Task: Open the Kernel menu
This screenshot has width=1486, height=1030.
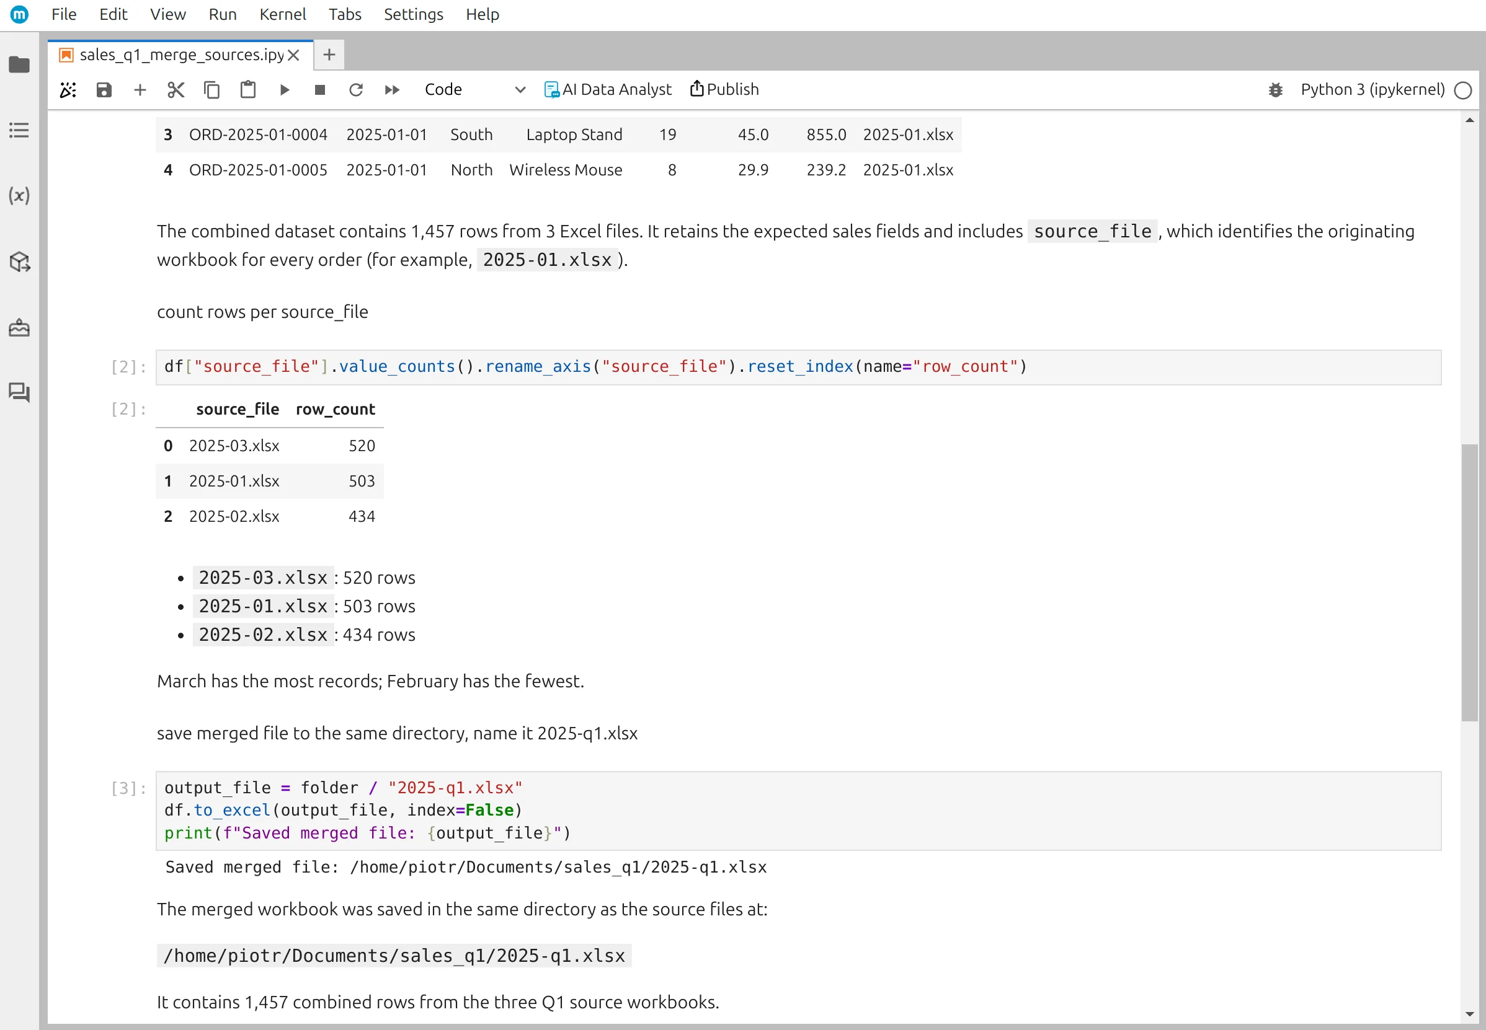Action: (x=283, y=14)
